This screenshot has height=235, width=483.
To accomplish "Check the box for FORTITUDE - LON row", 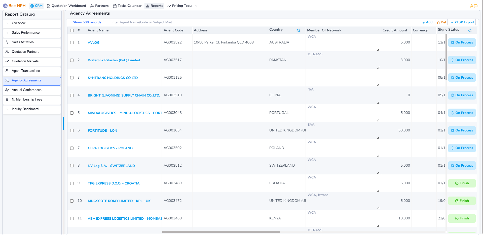I will [72, 131].
